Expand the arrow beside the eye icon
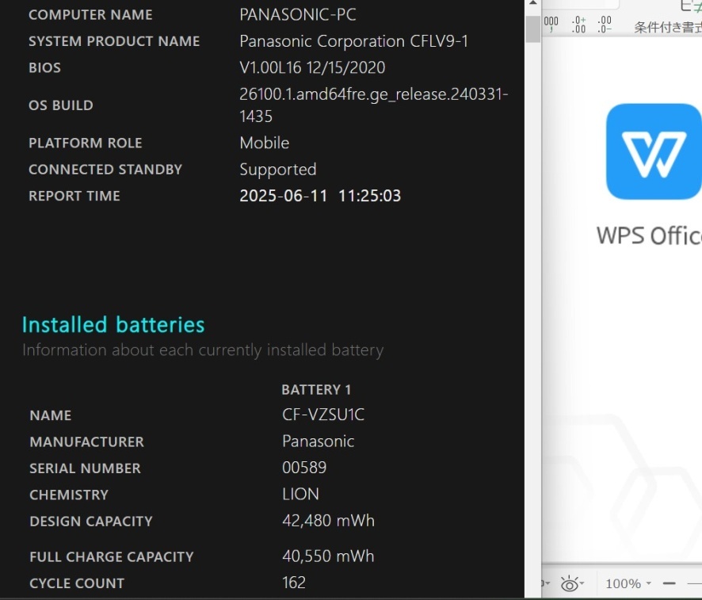Screen dimensions: 702x600 pos(582,583)
